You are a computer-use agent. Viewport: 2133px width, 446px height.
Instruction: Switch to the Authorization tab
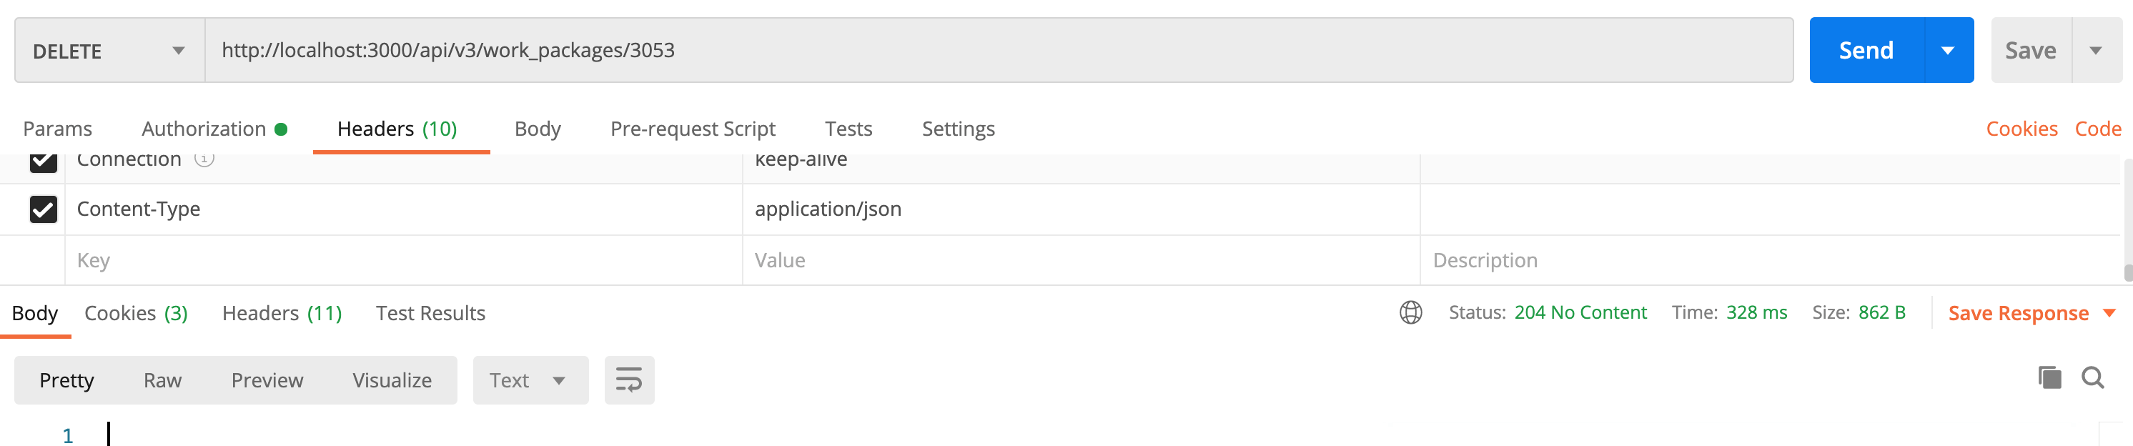(x=214, y=129)
